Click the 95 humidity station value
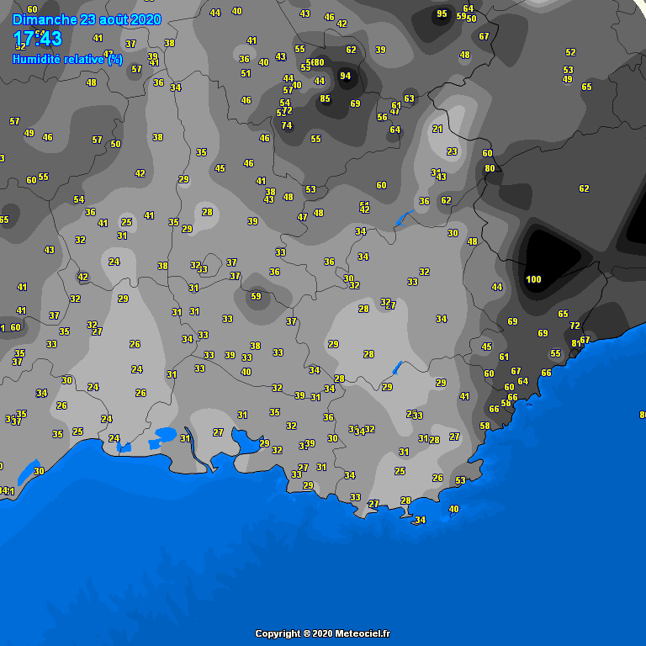 (x=442, y=13)
